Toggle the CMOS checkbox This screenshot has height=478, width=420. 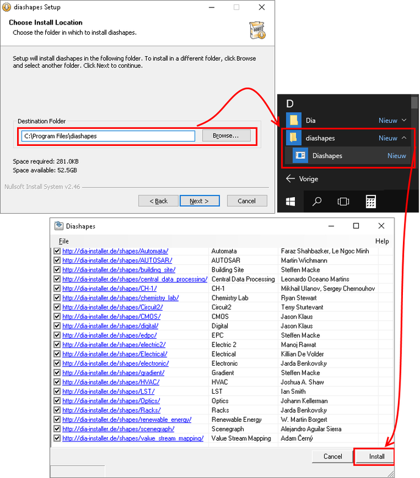(x=57, y=316)
